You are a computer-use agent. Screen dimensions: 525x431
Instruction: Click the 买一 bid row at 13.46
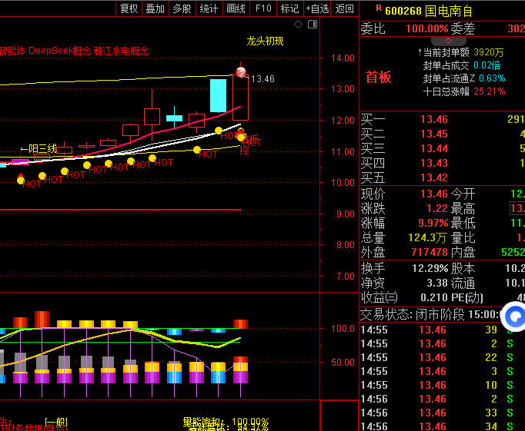(x=439, y=119)
